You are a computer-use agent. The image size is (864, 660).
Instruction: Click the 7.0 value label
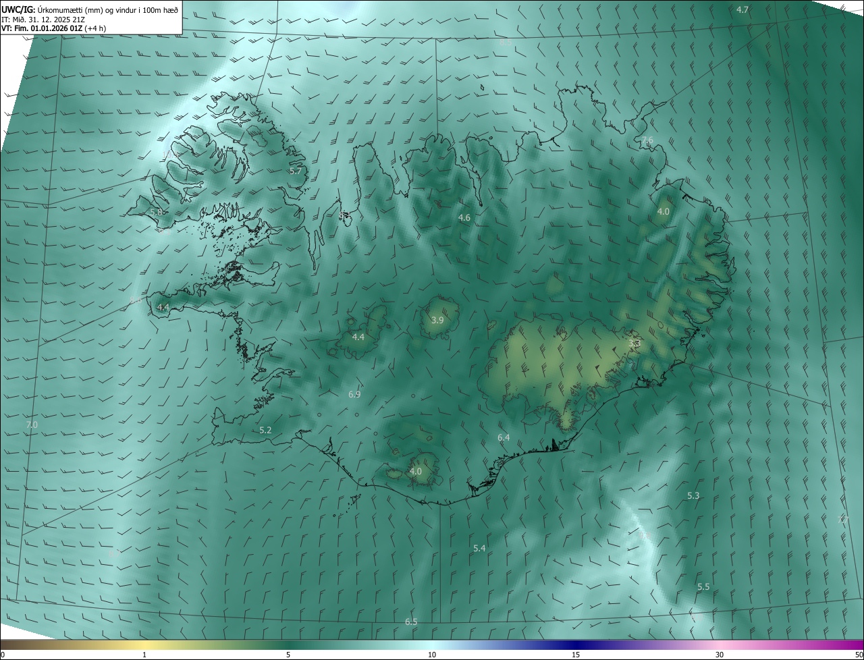point(32,424)
